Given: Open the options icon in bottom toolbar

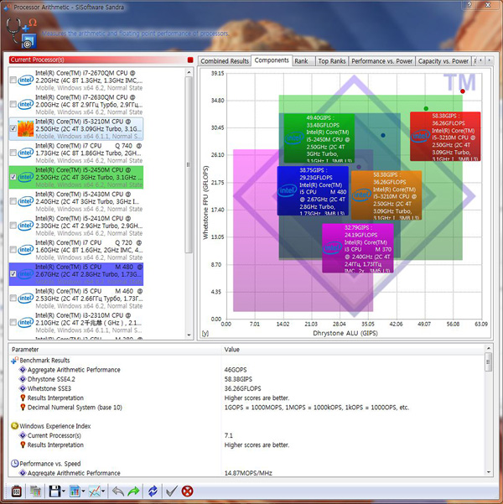Looking at the screenshot, I should 17,491.
